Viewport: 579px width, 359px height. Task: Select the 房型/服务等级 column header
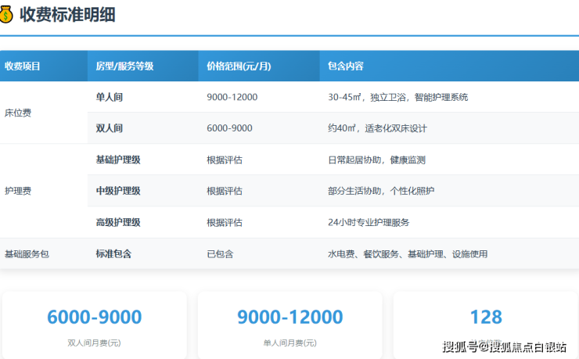click(124, 66)
